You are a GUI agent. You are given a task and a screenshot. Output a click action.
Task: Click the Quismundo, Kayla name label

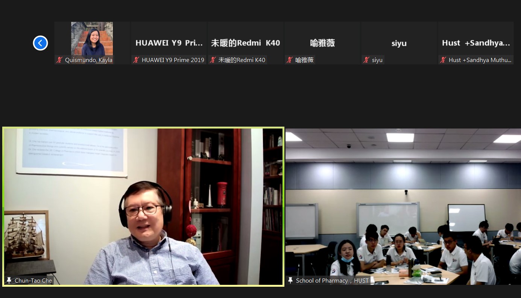[89, 60]
